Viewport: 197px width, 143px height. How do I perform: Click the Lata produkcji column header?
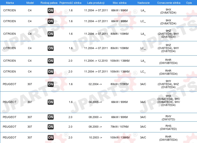click(x=96, y=3)
